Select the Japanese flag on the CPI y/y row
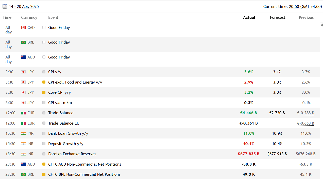 [x=23, y=72]
